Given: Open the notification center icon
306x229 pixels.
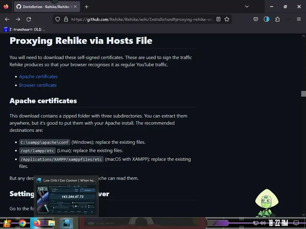Looking at the screenshot, I should [x=296, y=223].
